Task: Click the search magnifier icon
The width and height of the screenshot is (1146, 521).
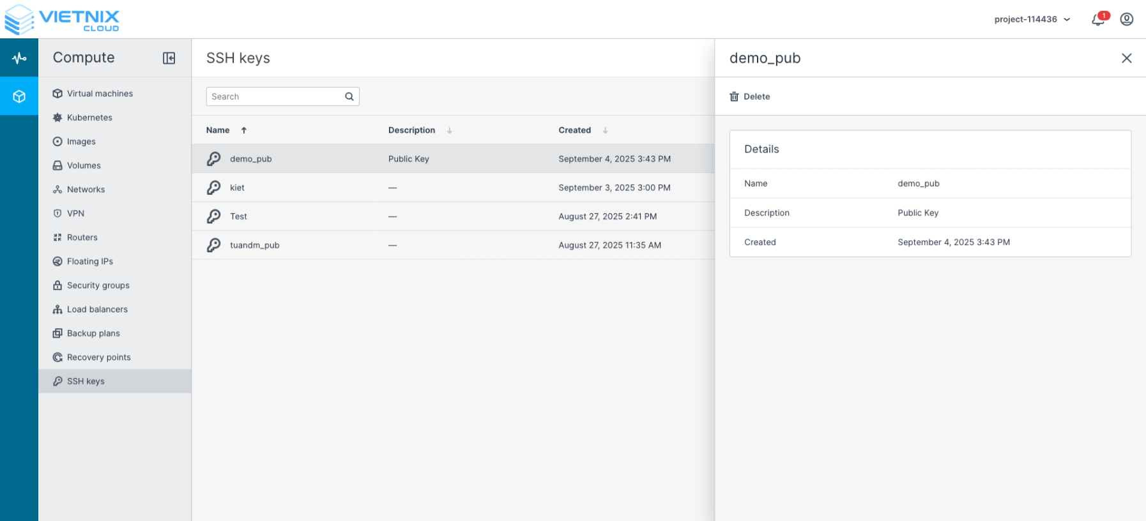Action: [349, 96]
